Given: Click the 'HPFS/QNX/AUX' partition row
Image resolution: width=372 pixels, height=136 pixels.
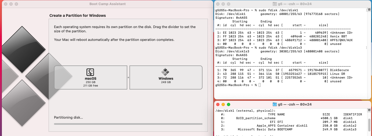Looking at the screenshot, I should click(285, 40).
